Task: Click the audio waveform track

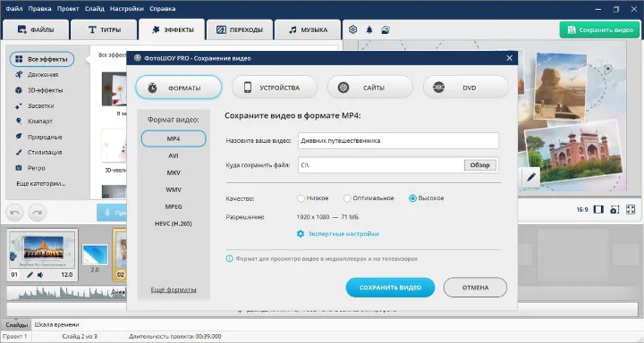Action: click(x=65, y=293)
